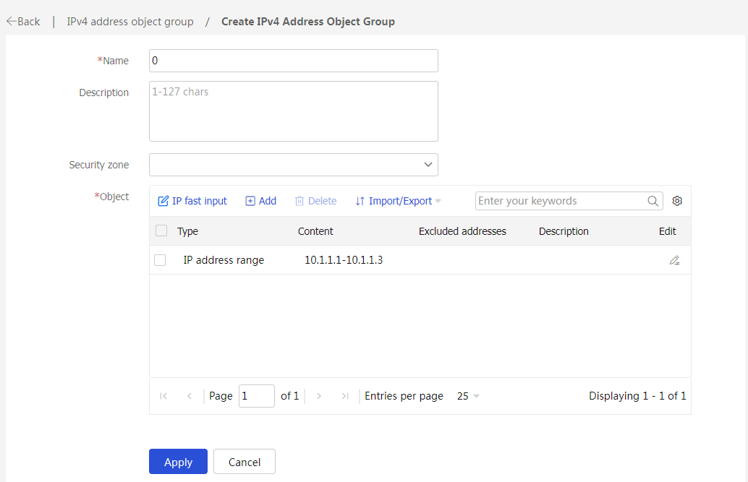748x482 pixels.
Task: Click the Add object button
Action: (x=261, y=201)
